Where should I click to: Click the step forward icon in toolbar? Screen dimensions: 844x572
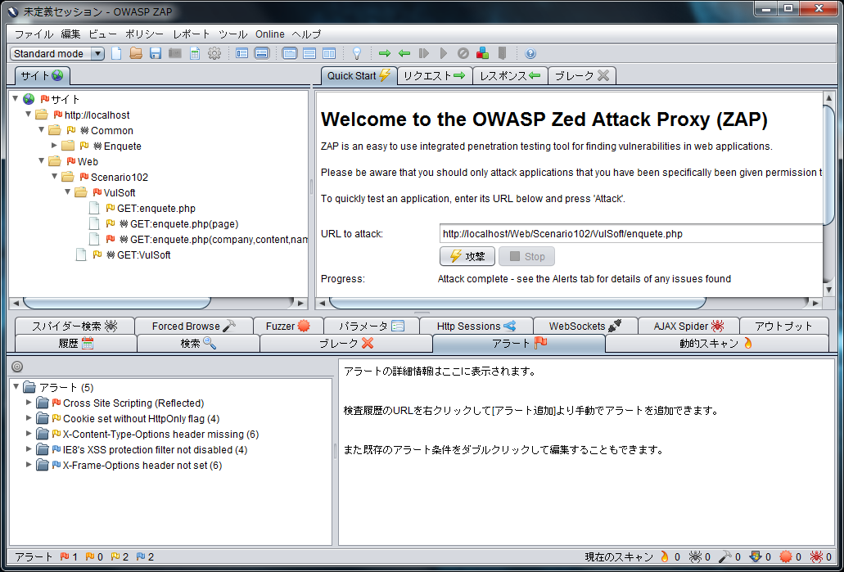(424, 53)
